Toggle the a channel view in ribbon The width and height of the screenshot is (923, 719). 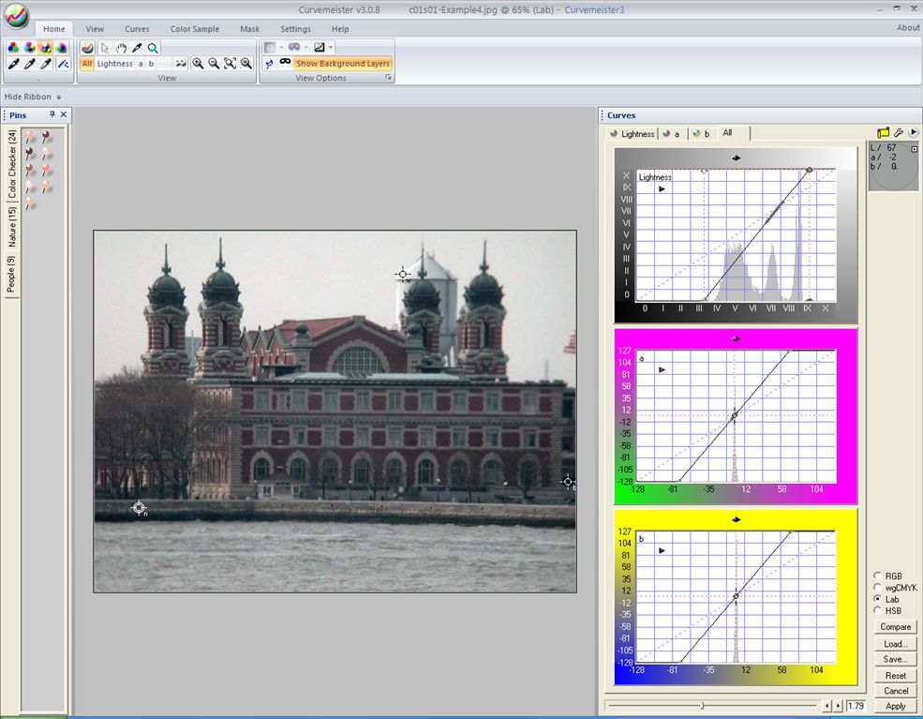(x=141, y=63)
